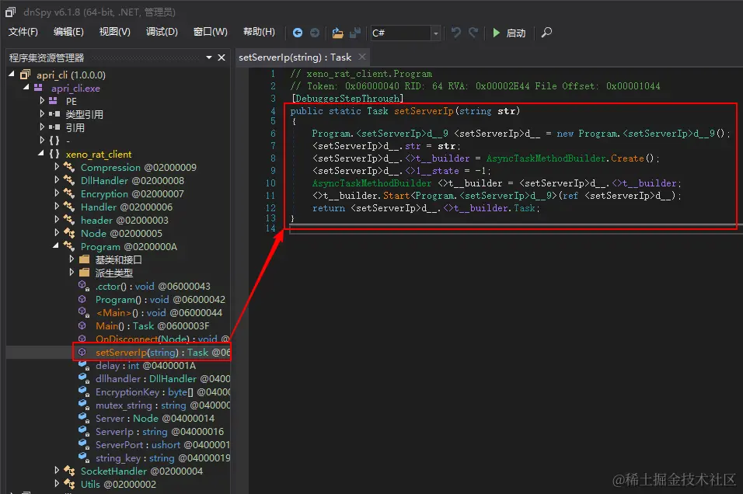743x494 pixels.
Task: Collapse the apri_cli.exe module node
Action: point(26,88)
